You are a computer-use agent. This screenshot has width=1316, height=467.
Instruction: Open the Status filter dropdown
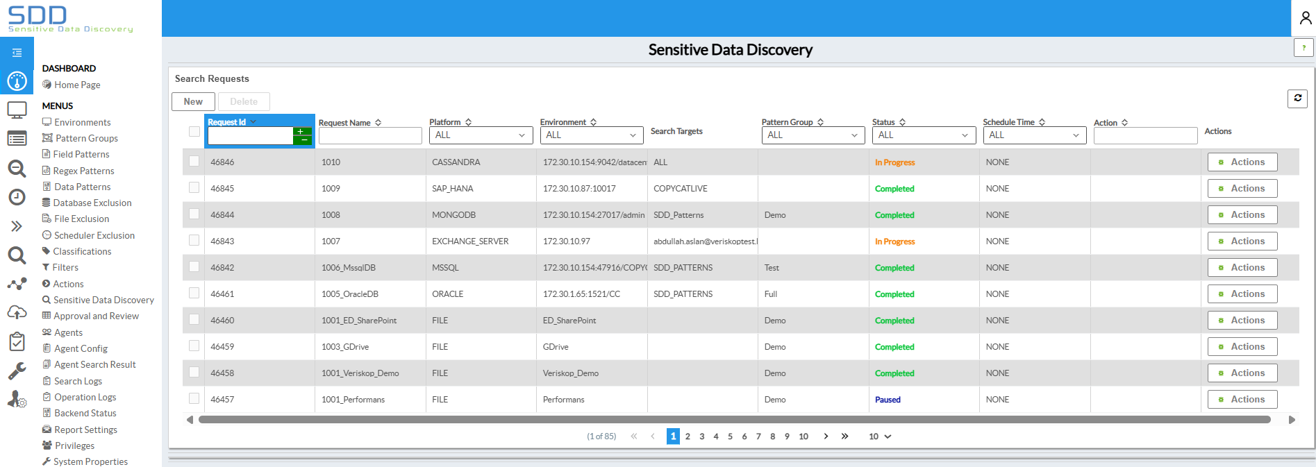click(x=924, y=135)
